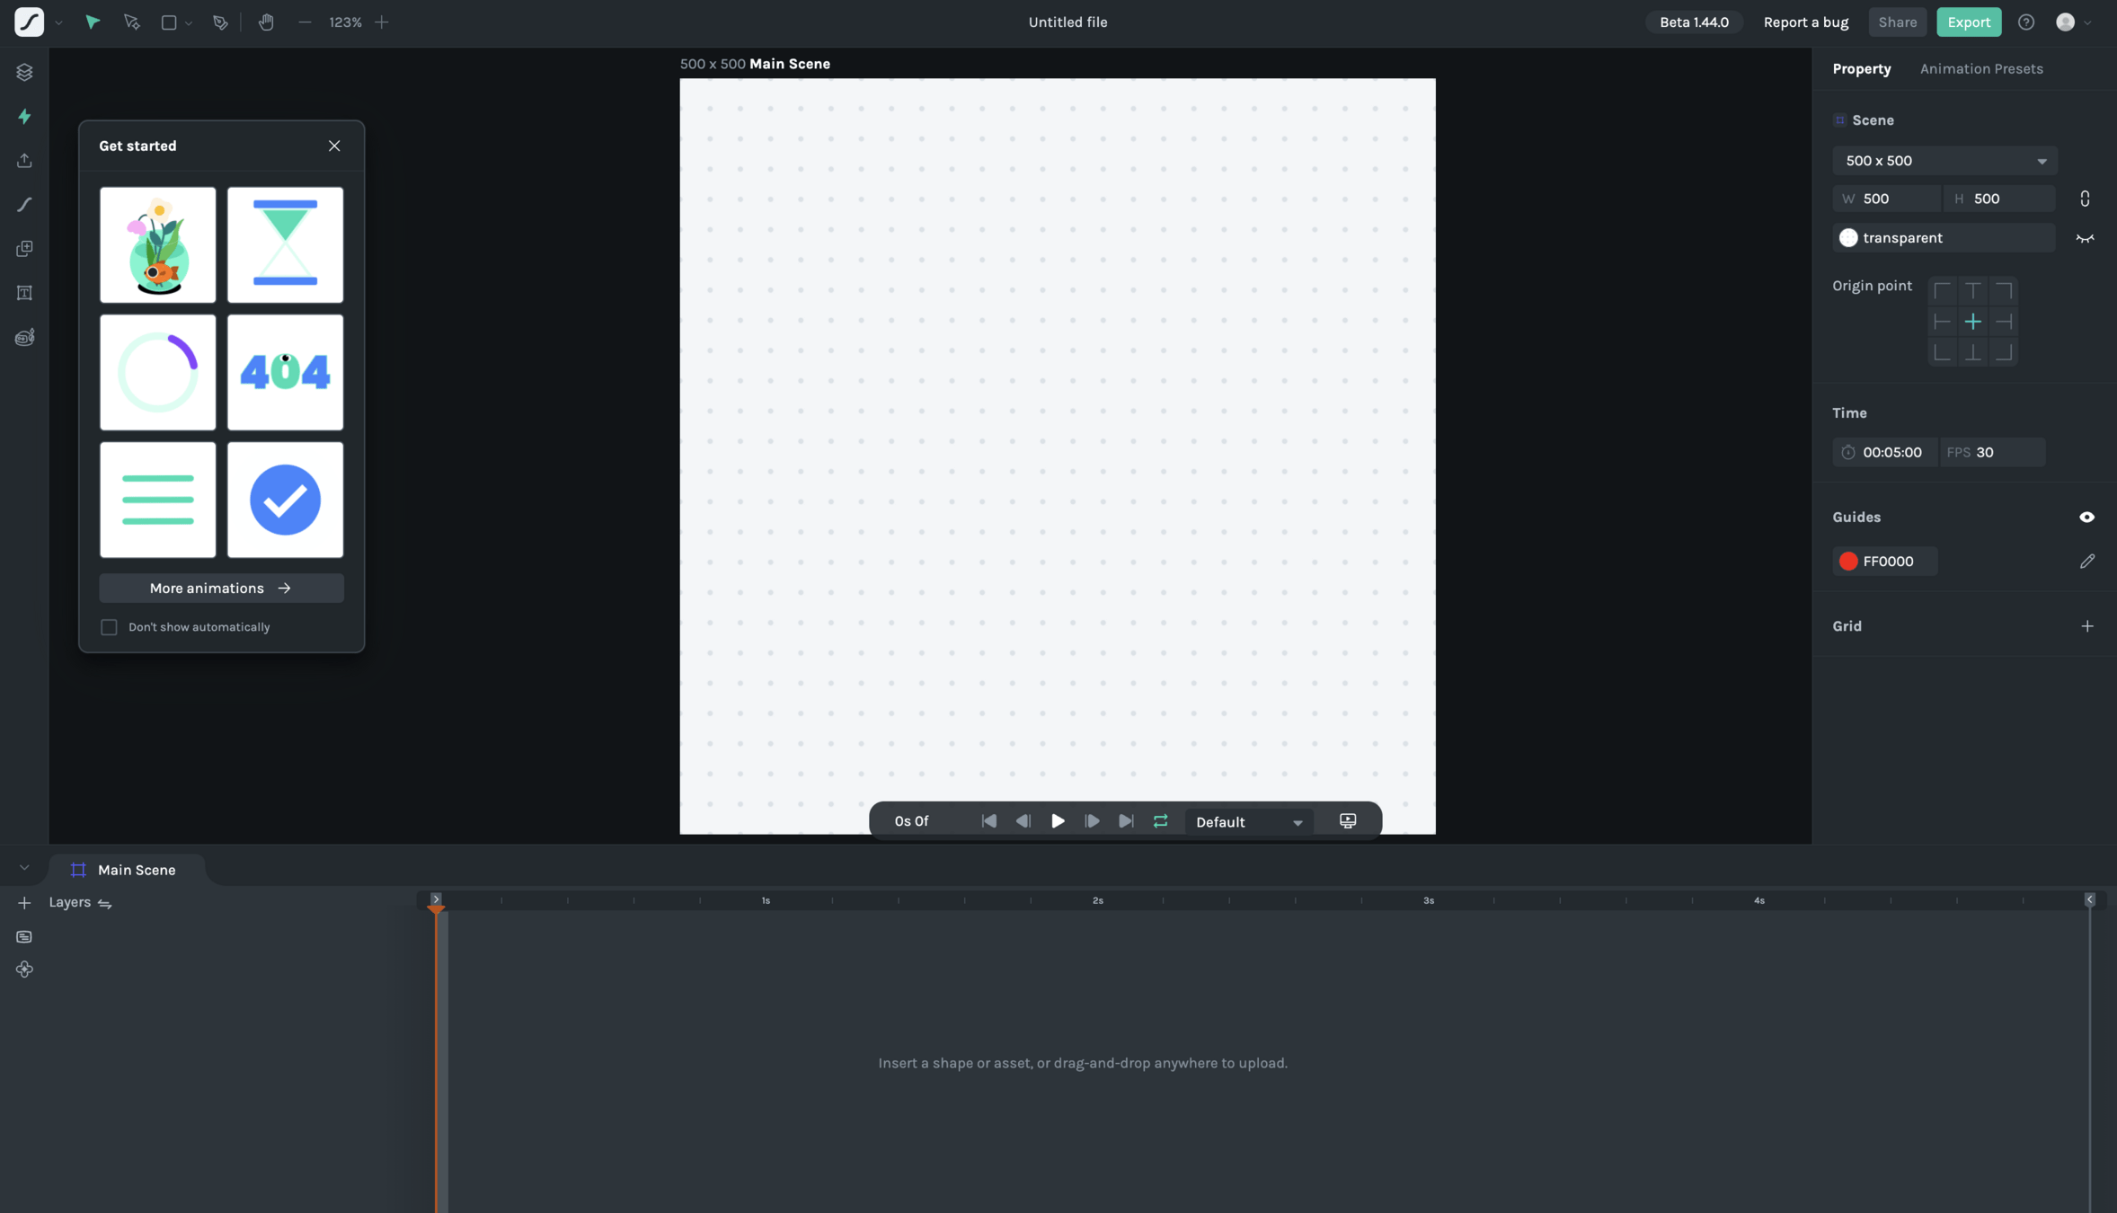This screenshot has height=1213, width=2117.
Task: Open the 500 x 500 scene size dropdown
Action: (x=1944, y=161)
